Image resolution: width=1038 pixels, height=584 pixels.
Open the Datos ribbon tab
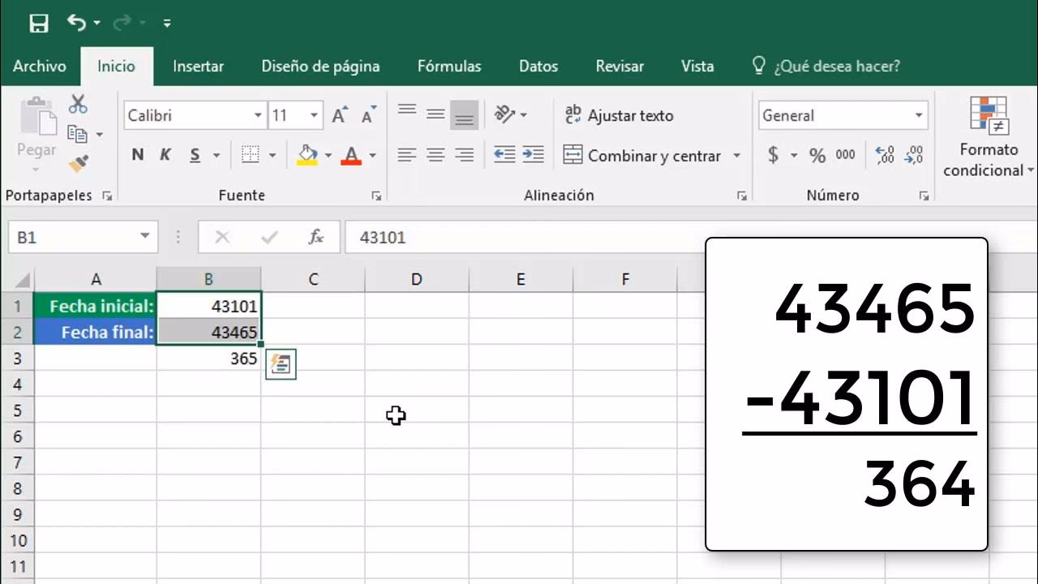pyautogui.click(x=538, y=66)
